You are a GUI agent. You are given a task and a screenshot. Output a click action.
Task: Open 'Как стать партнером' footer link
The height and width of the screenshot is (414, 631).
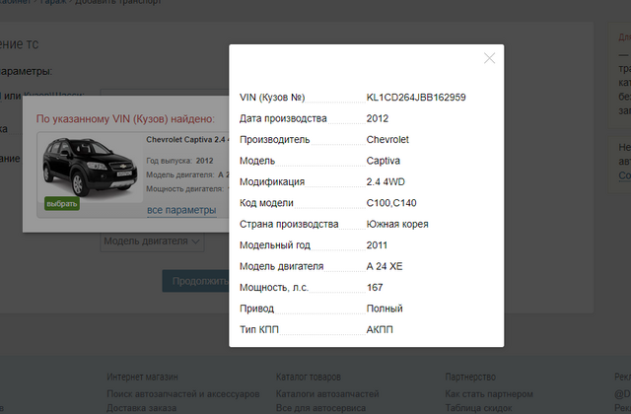(489, 394)
